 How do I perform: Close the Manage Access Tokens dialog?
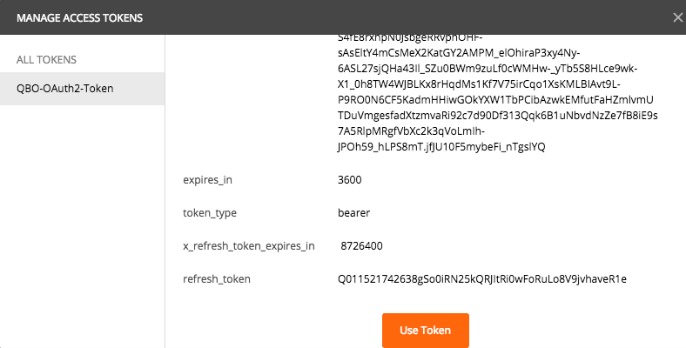coord(677,17)
